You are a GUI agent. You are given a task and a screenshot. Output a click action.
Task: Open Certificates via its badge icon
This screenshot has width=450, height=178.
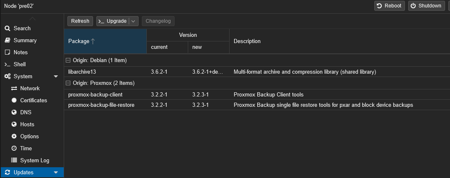(x=14, y=101)
